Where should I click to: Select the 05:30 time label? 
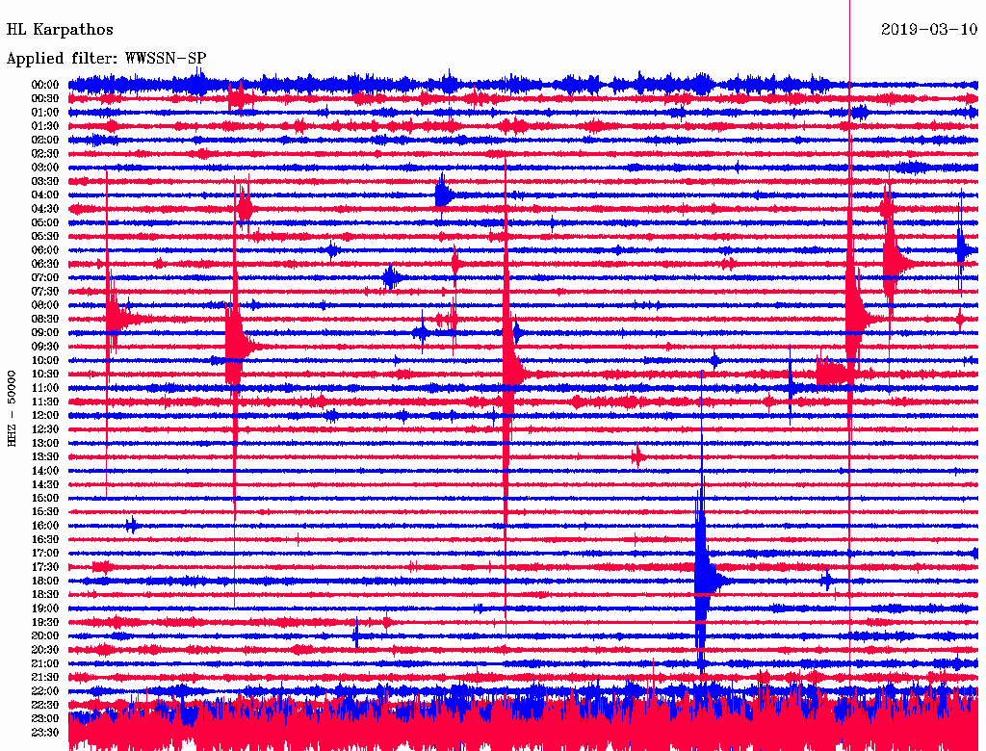(x=45, y=236)
